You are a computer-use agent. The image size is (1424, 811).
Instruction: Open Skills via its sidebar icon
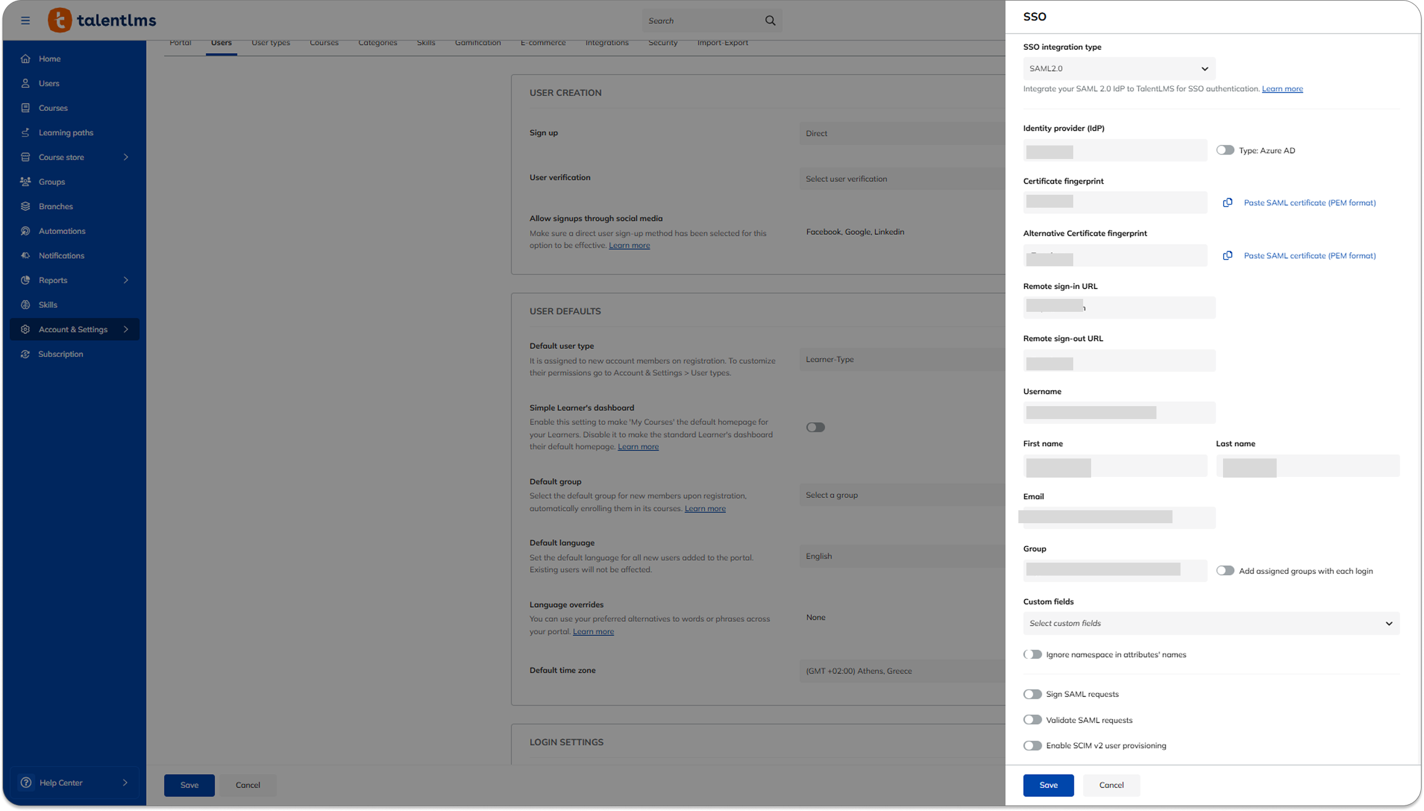coord(25,304)
